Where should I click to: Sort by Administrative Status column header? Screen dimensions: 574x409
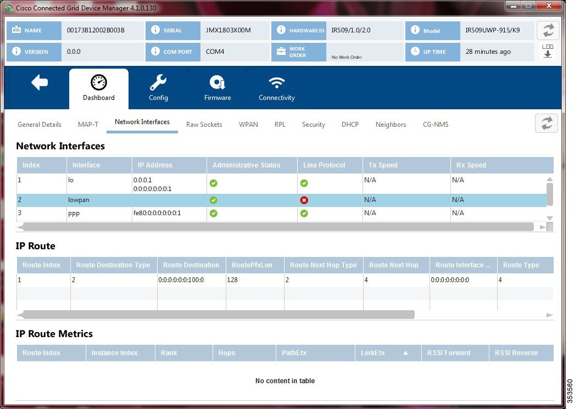point(252,165)
